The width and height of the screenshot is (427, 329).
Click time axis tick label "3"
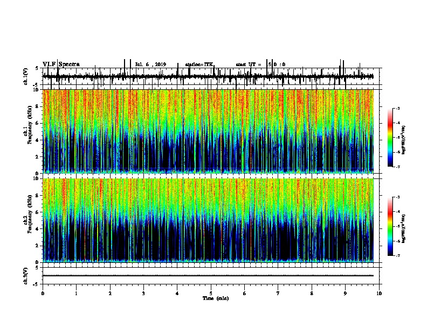143,294
